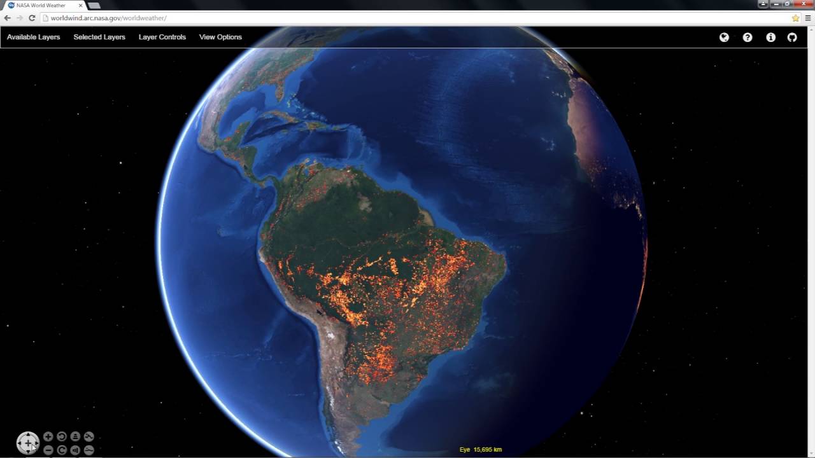Open the Available Layers menu
Image resolution: width=815 pixels, height=458 pixels.
33,37
